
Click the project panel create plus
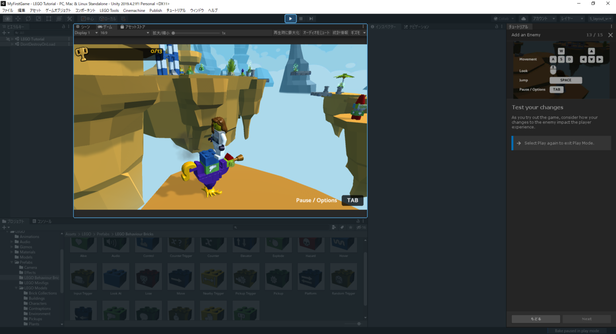point(4,227)
